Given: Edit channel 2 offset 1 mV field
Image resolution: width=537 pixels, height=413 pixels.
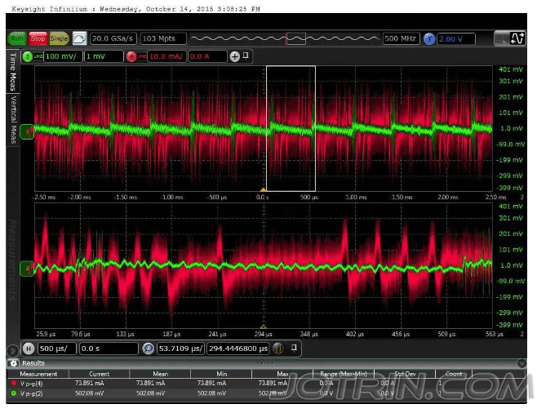Looking at the screenshot, I should [104, 56].
